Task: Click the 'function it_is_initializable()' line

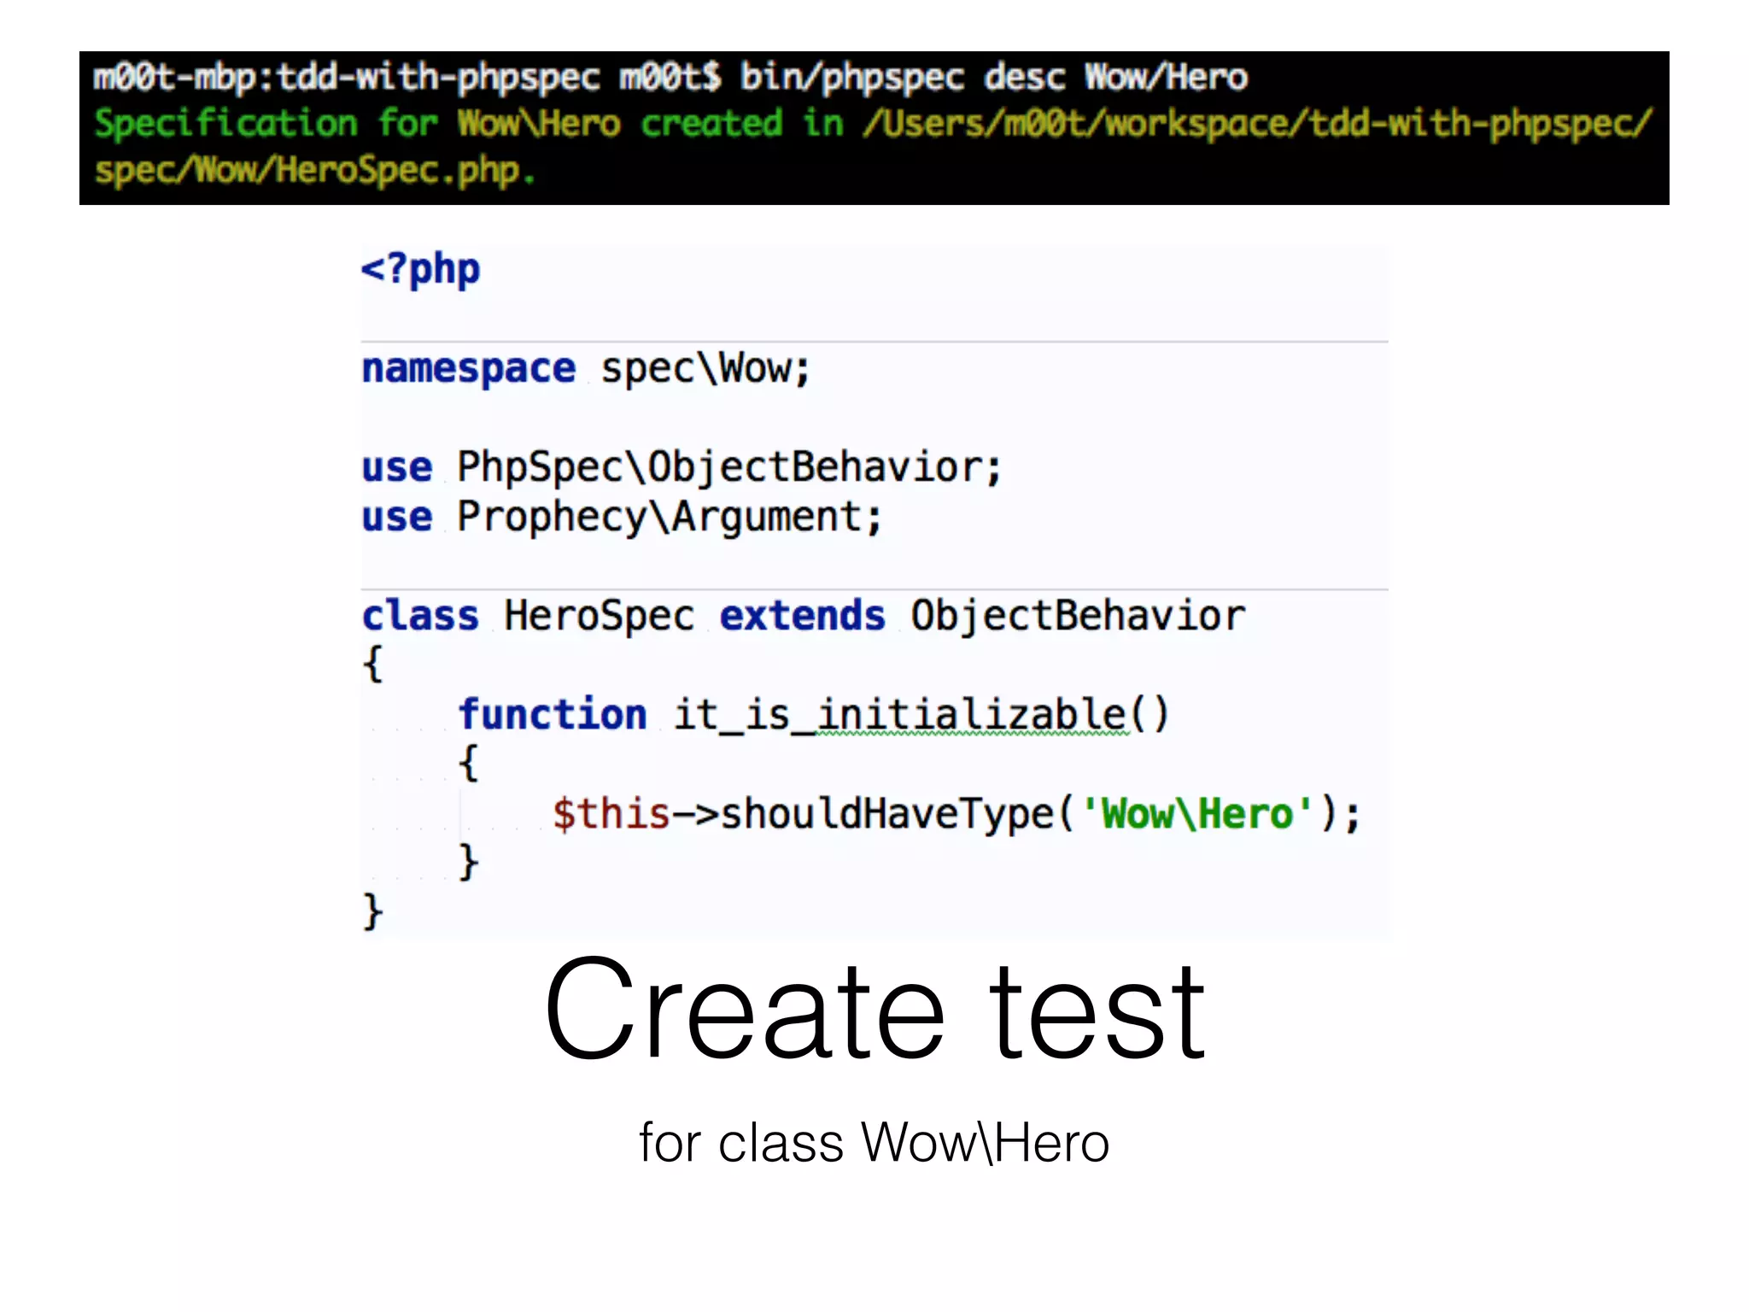Action: pyautogui.click(x=814, y=715)
